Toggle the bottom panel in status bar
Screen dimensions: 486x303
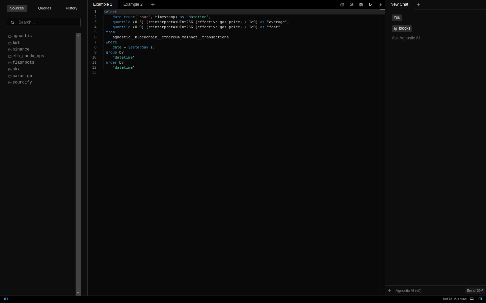click(472, 299)
